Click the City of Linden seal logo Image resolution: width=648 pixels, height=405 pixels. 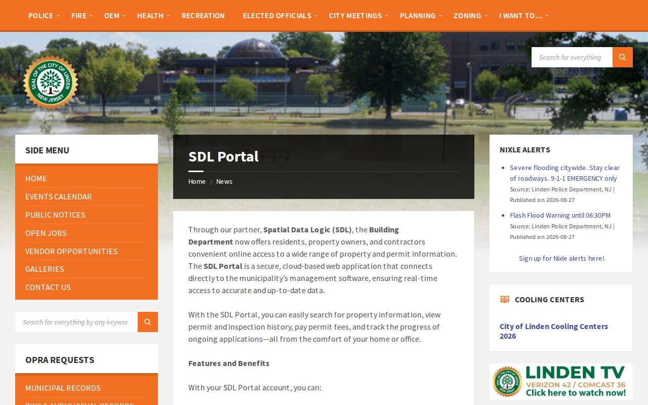point(50,83)
